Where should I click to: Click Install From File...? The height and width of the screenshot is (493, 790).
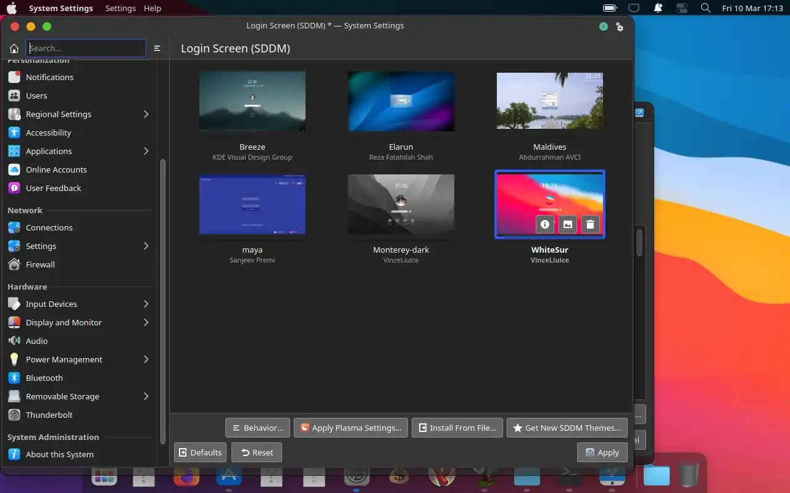(457, 428)
